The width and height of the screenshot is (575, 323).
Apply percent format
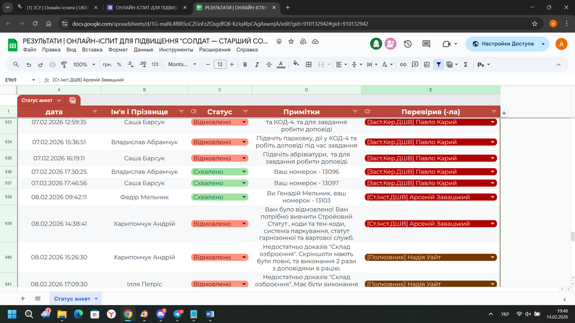[x=119, y=65]
